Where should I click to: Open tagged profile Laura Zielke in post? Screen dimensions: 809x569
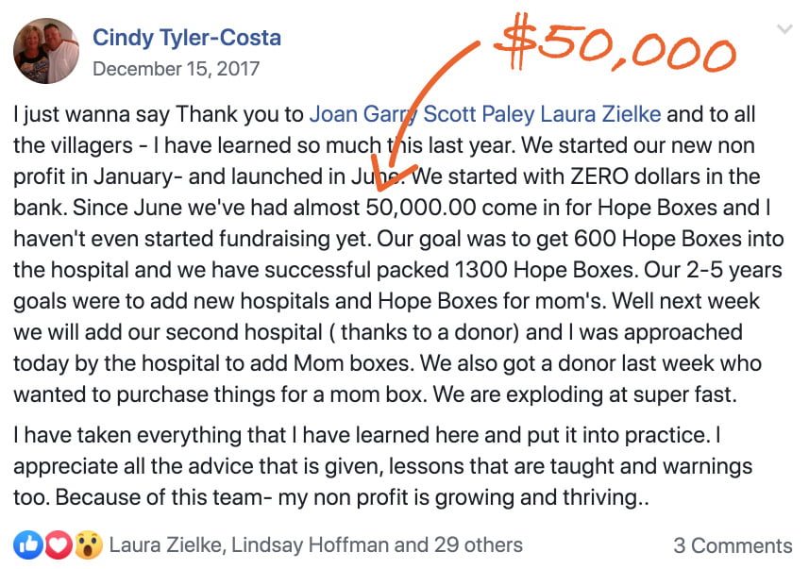(x=600, y=114)
